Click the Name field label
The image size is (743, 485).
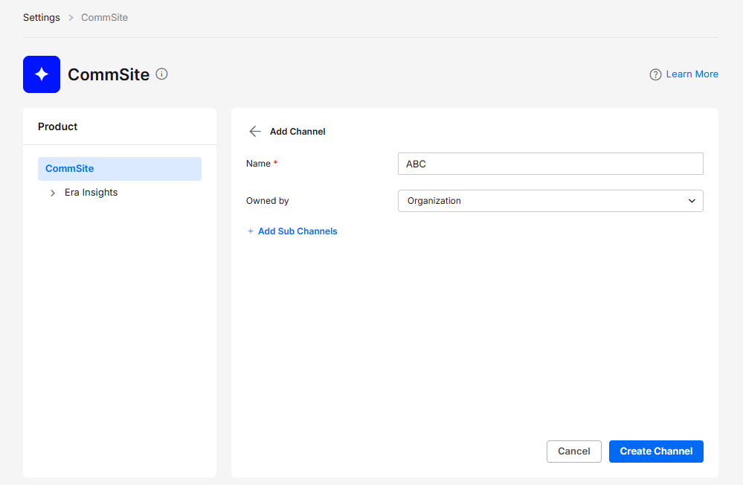pos(258,164)
